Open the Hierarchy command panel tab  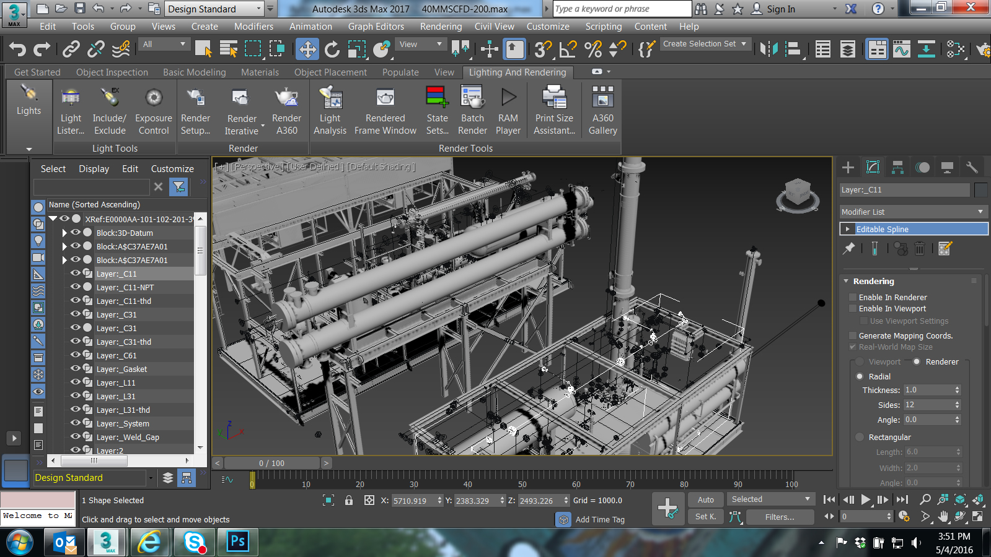(897, 167)
